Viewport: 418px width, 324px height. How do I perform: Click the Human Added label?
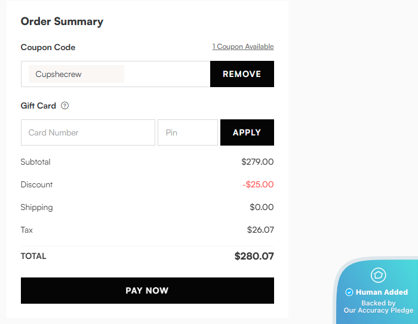(382, 292)
